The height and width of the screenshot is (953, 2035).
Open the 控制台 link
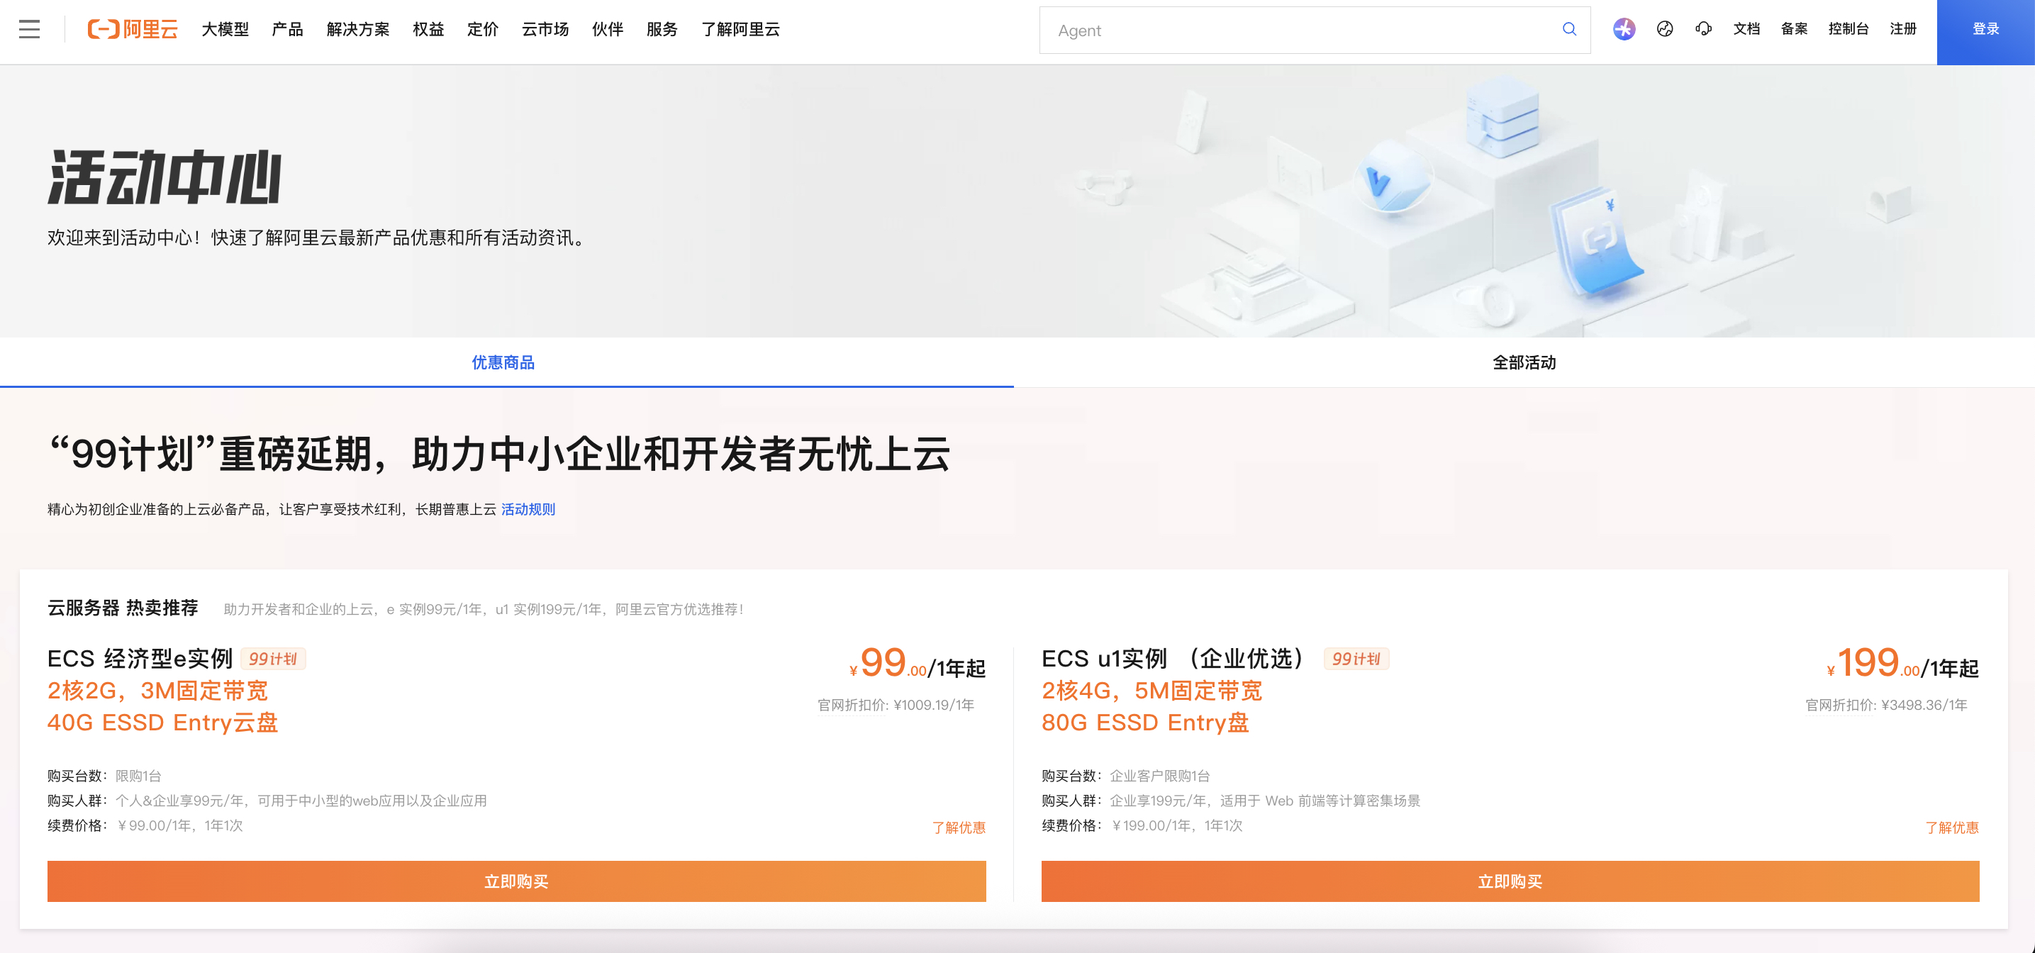point(1848,29)
